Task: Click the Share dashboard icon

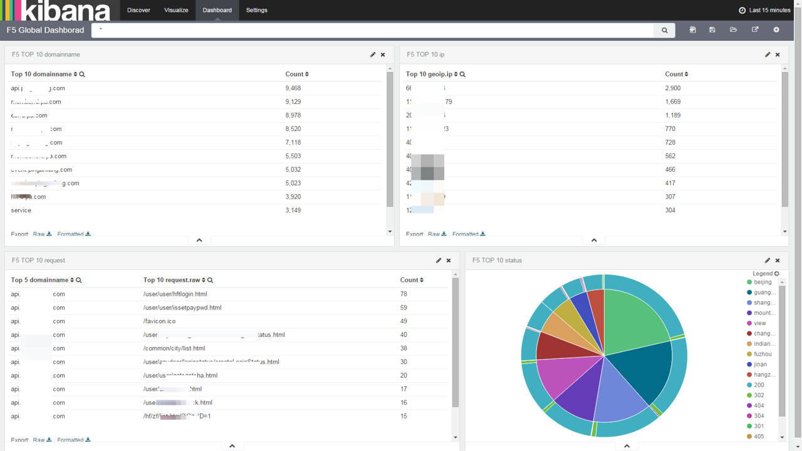Action: 755,29
